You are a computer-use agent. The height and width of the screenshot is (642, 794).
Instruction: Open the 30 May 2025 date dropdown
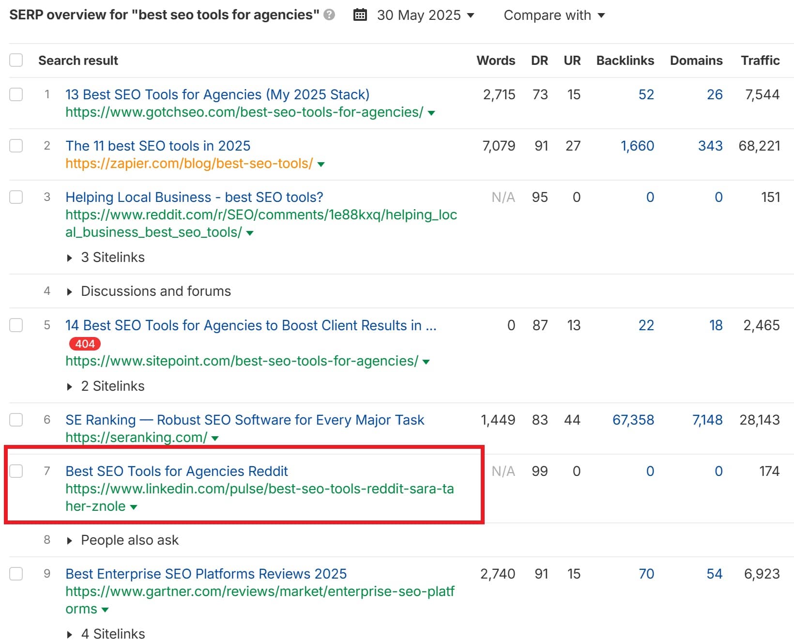426,15
